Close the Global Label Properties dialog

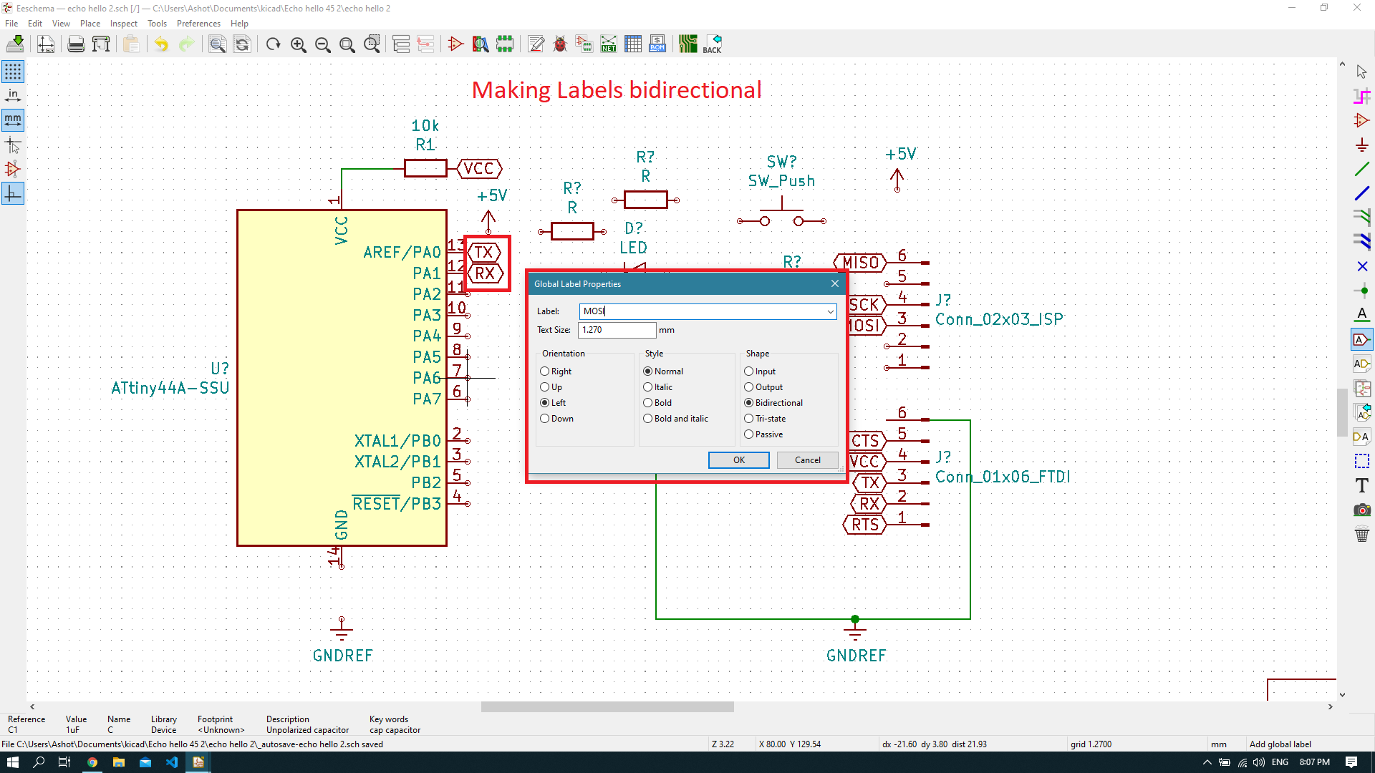[x=835, y=284]
